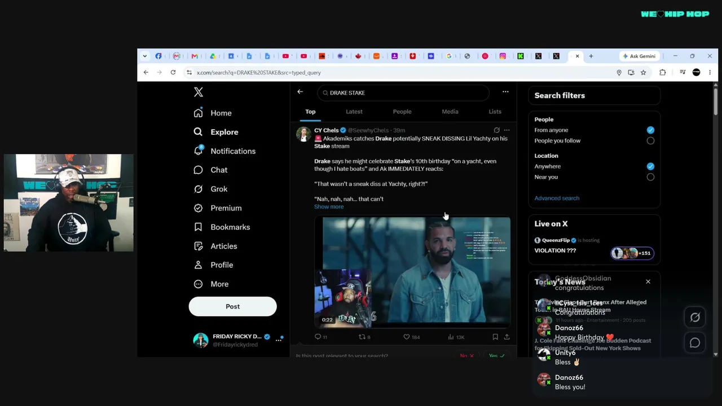The height and width of the screenshot is (406, 722).
Task: Go back using the search page arrow
Action: 300,92
